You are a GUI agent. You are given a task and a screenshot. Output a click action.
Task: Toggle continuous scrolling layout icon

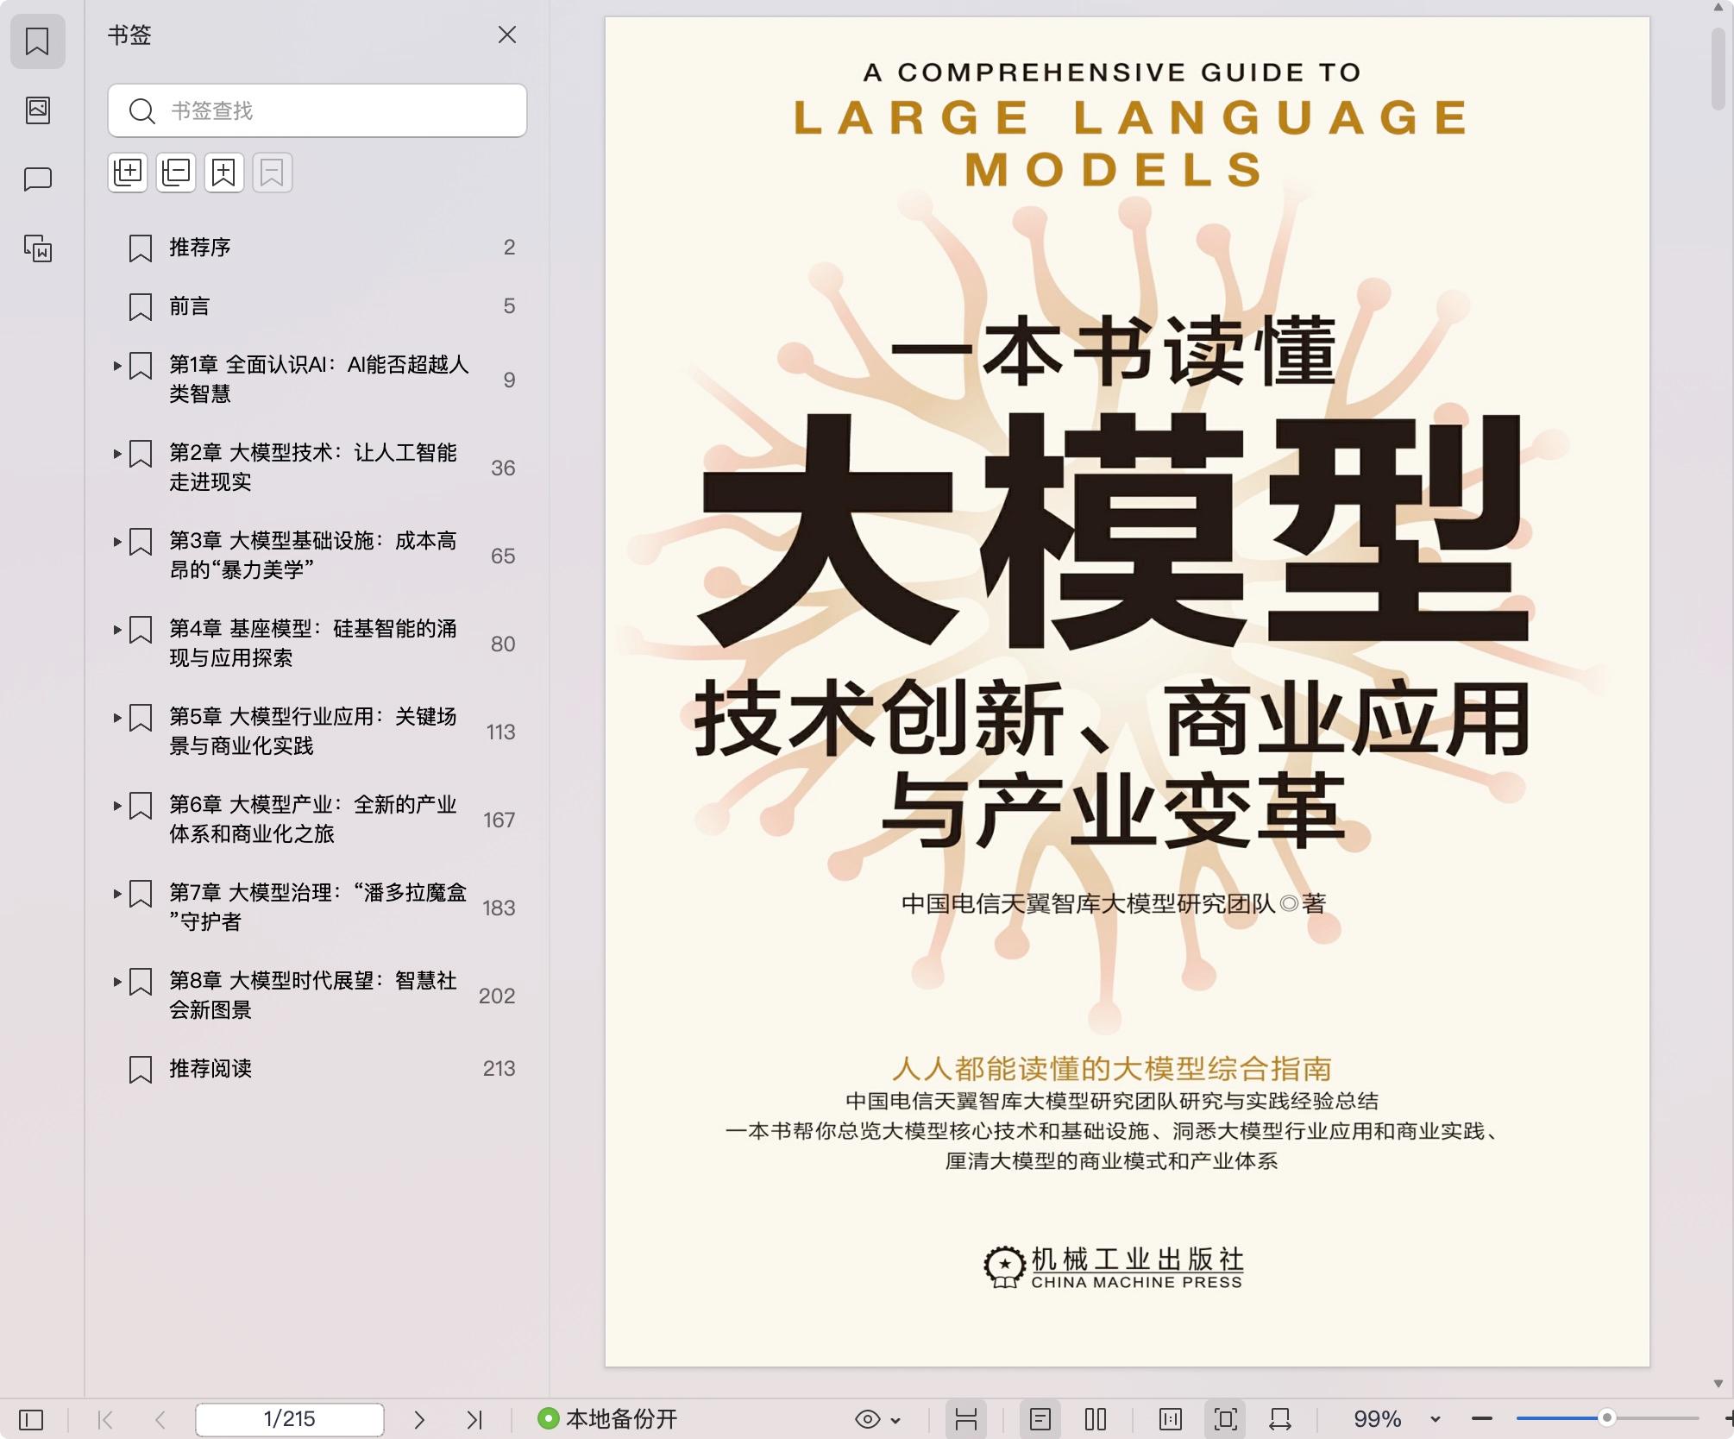(x=965, y=1419)
